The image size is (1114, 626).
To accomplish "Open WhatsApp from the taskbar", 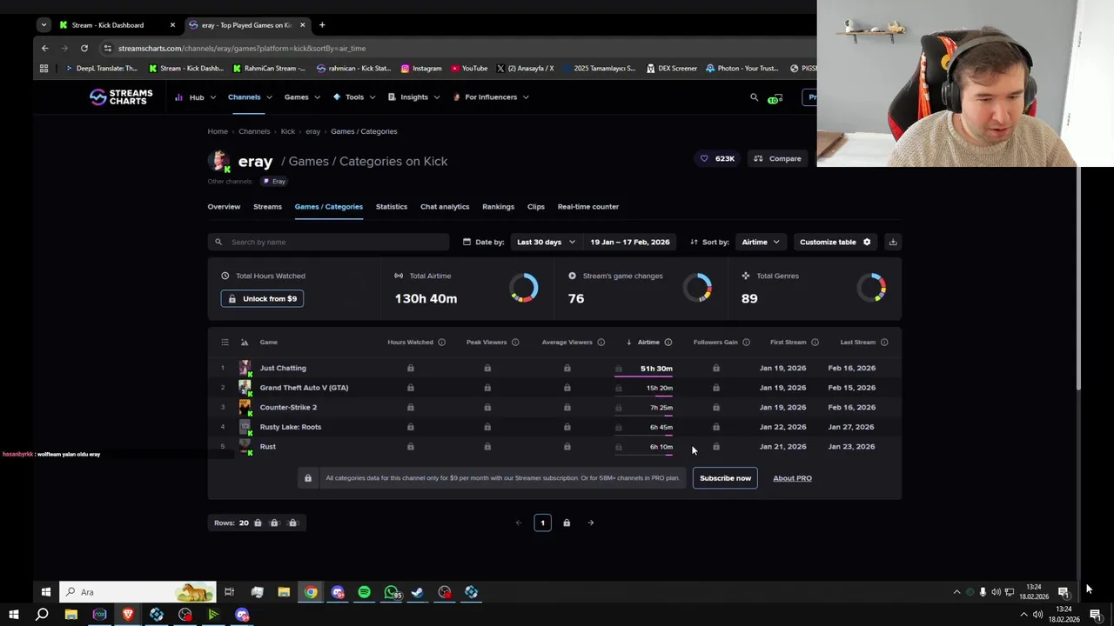I will [x=392, y=592].
